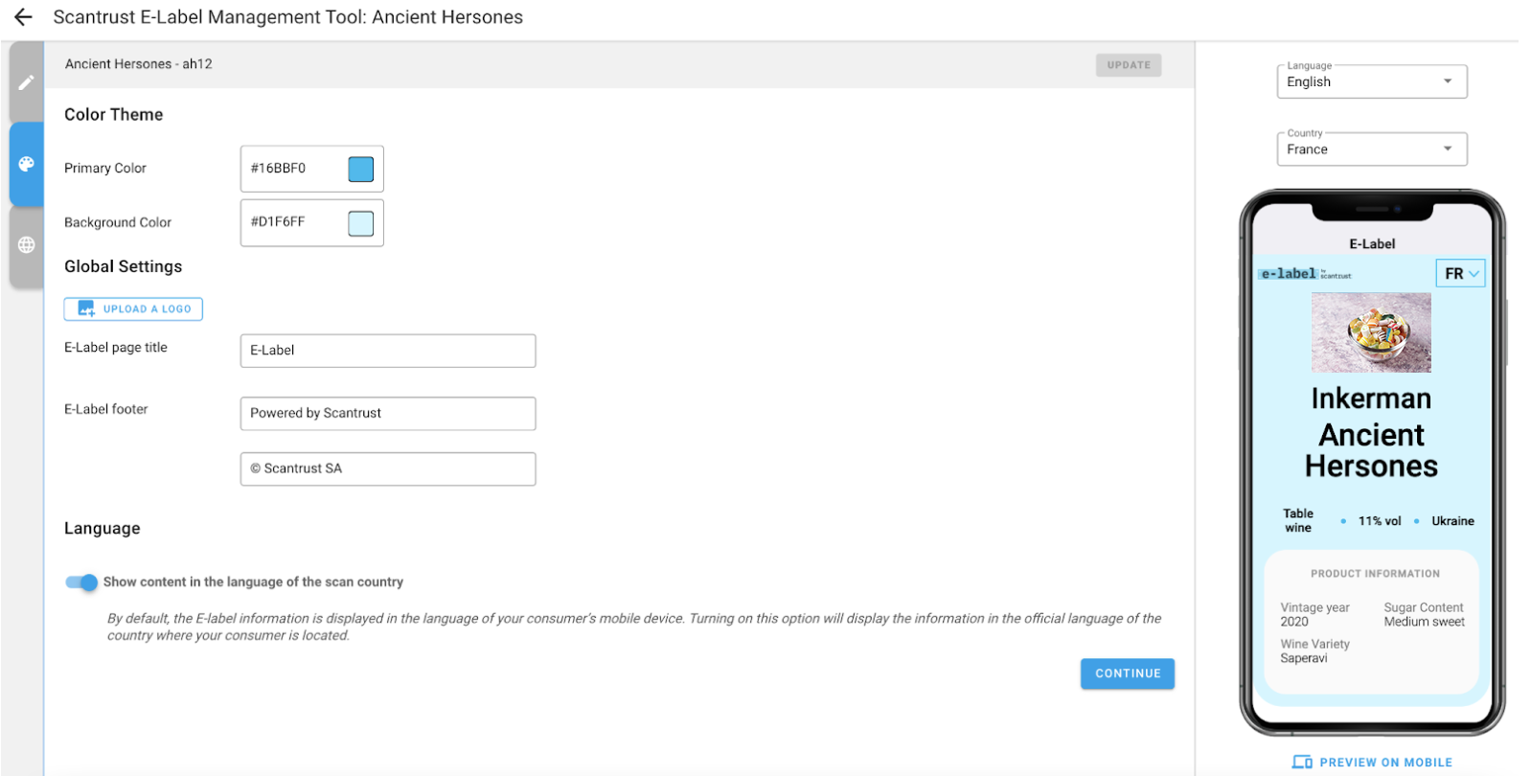
Task: Click 'Sugar Content Medium sweet' in preview
Action: coord(1424,614)
